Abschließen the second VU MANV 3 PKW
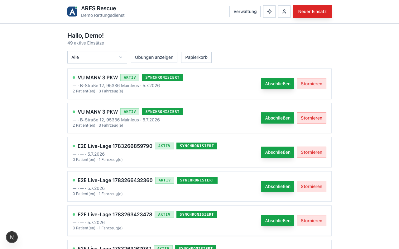 (x=278, y=118)
